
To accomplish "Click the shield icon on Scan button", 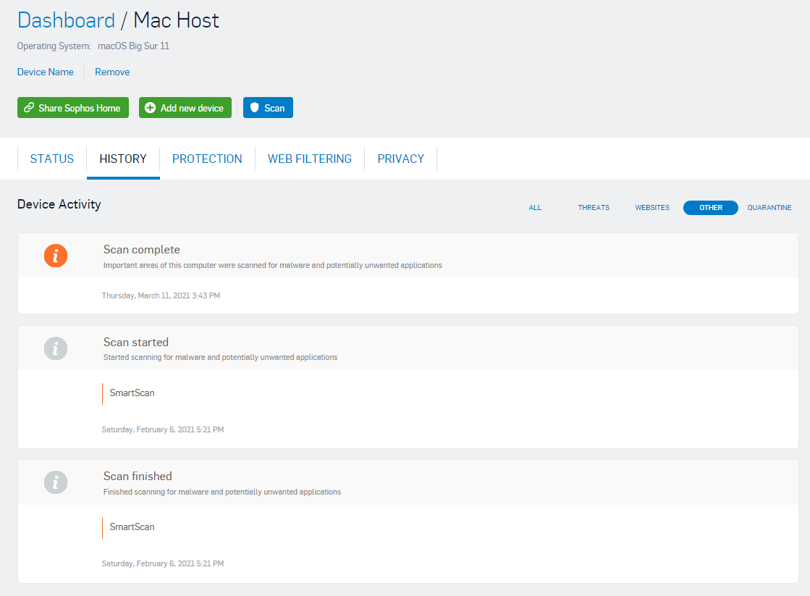I will click(x=254, y=108).
